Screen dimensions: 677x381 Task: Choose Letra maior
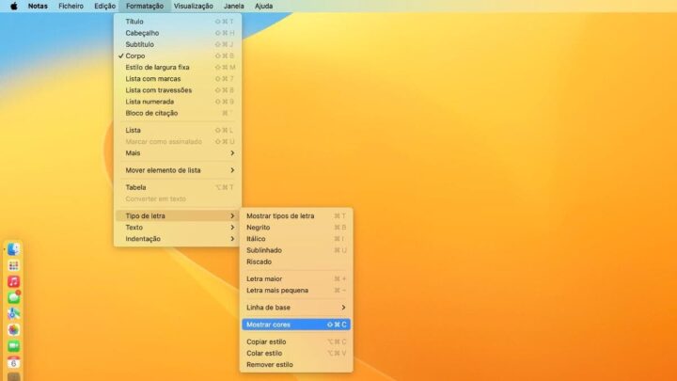(x=296, y=279)
